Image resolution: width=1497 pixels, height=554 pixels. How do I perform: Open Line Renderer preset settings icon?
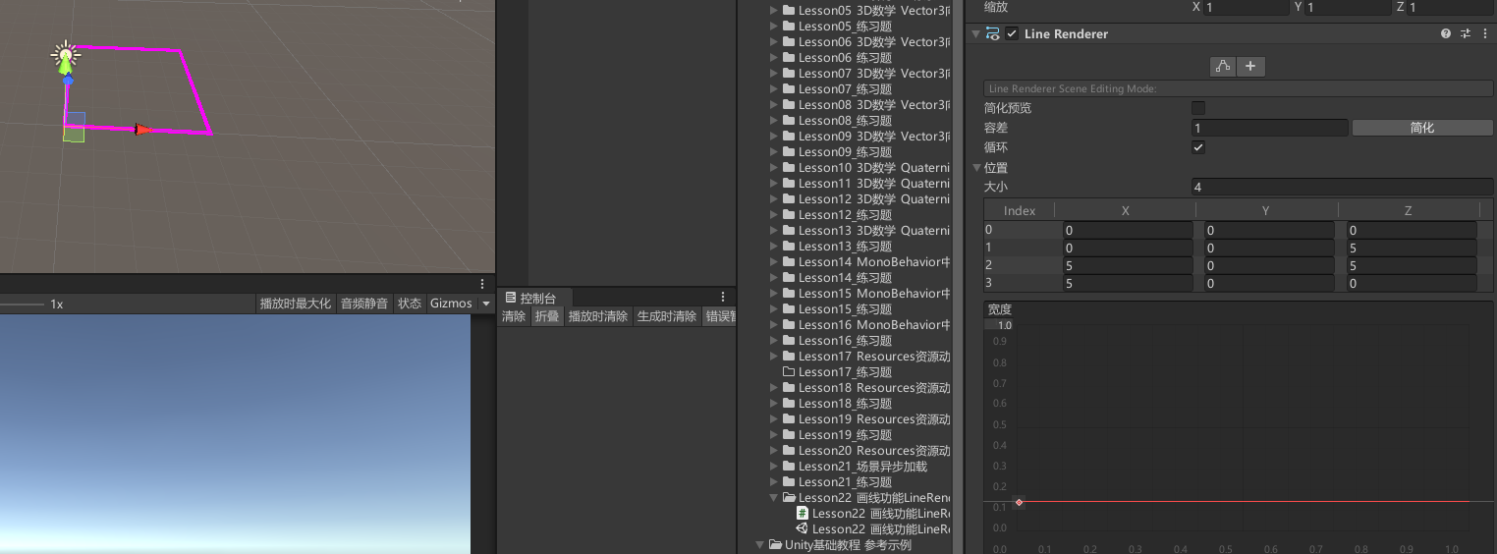click(1466, 33)
